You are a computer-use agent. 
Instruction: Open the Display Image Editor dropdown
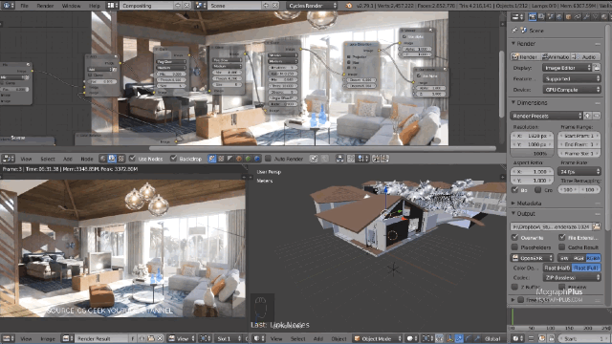pos(567,68)
